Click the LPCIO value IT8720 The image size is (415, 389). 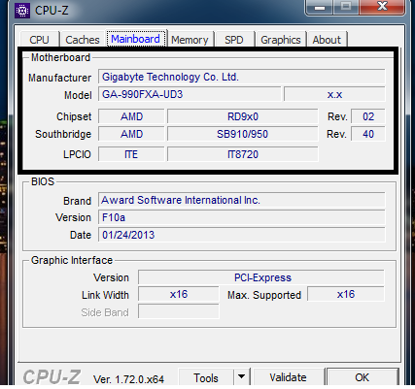(243, 154)
